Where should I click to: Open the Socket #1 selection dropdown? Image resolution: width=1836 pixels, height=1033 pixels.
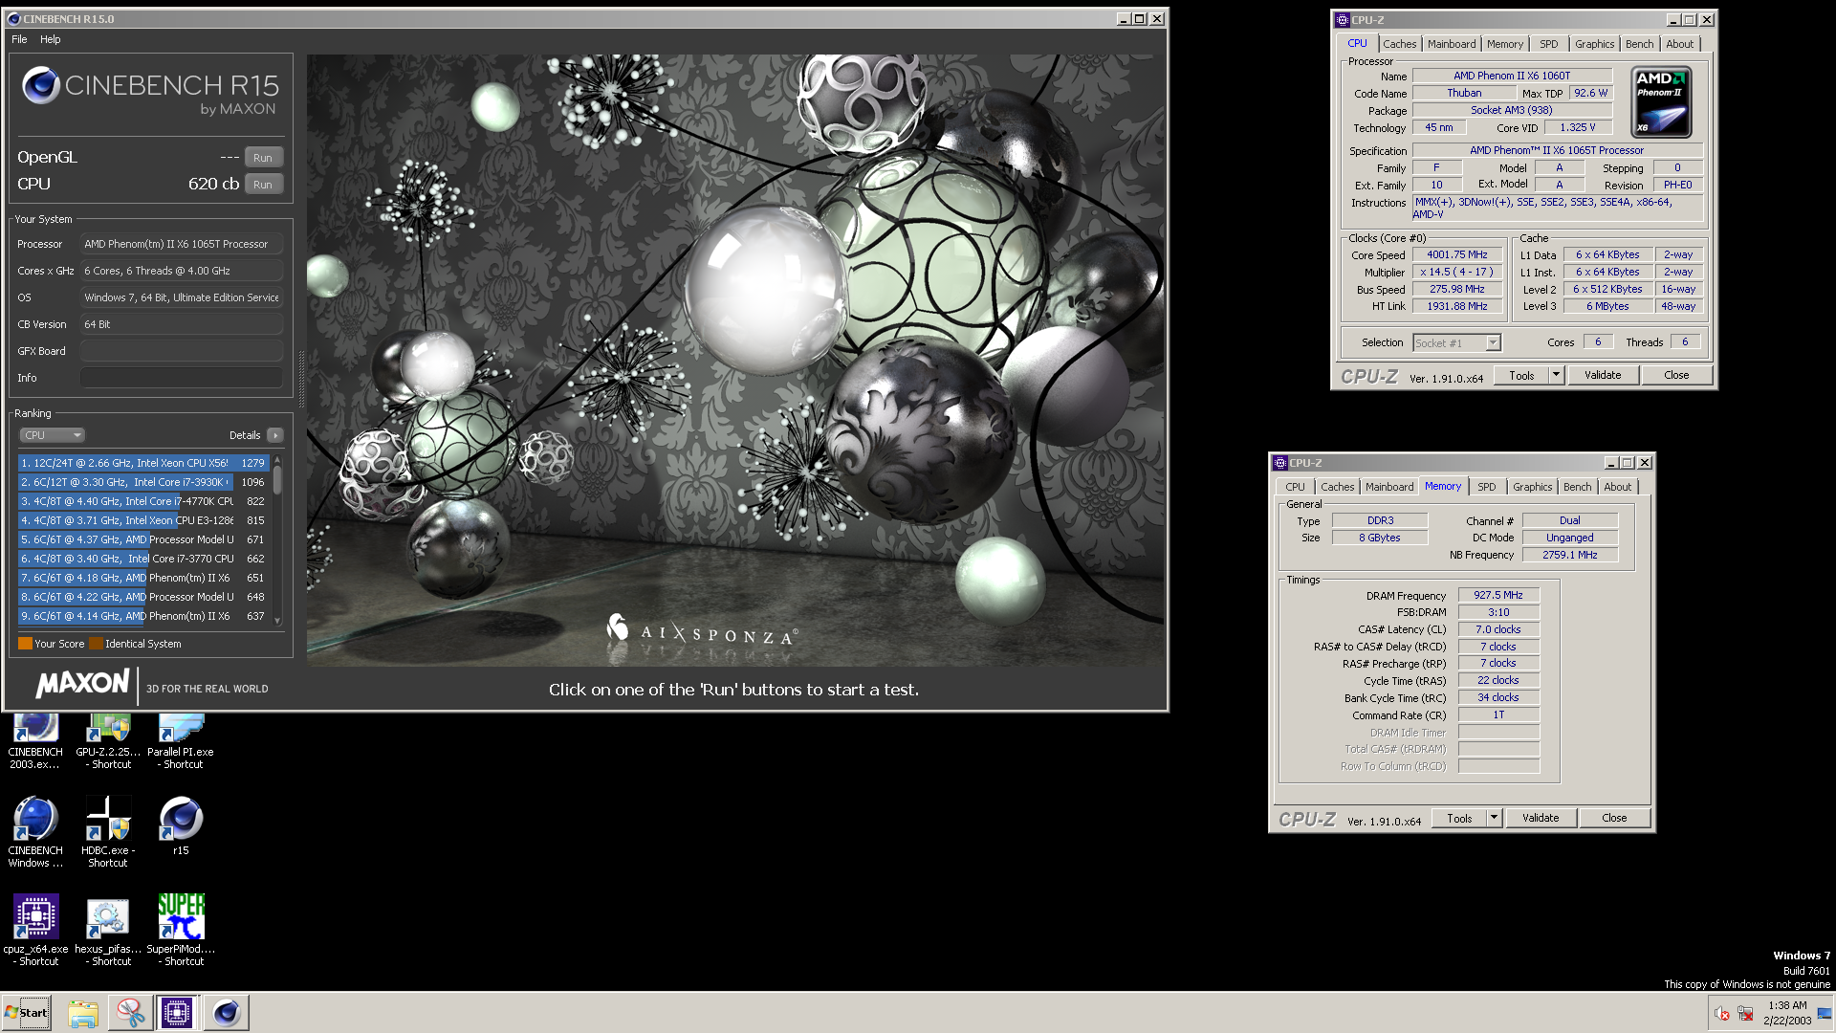click(x=1457, y=342)
